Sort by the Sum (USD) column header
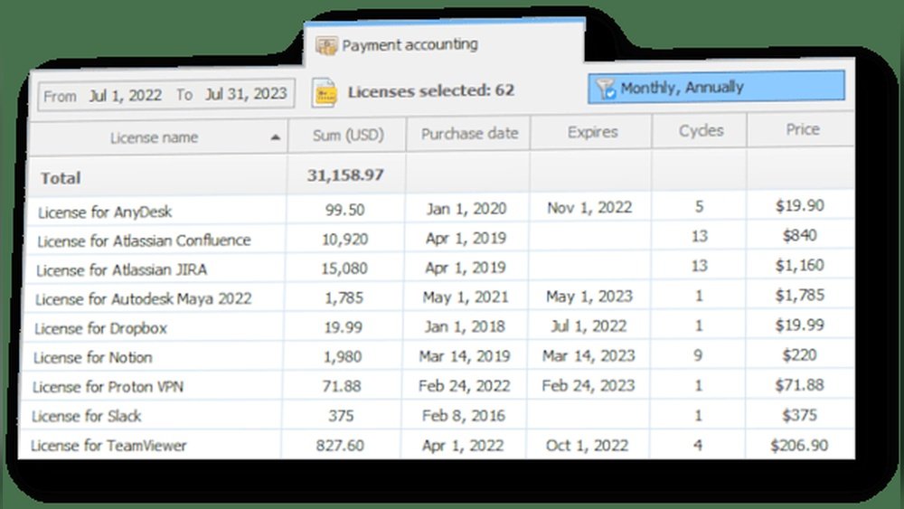 pos(347,136)
